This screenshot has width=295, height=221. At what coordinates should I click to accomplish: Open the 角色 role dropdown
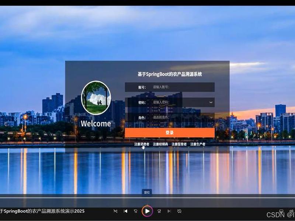(x=170, y=117)
